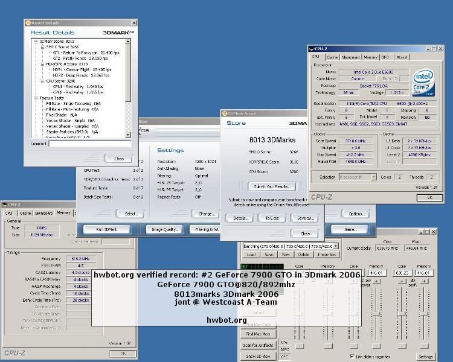The height and width of the screenshot is (362, 453).
Task: Click minus button below 3D perf Memory slider
Action: [x=423, y=346]
